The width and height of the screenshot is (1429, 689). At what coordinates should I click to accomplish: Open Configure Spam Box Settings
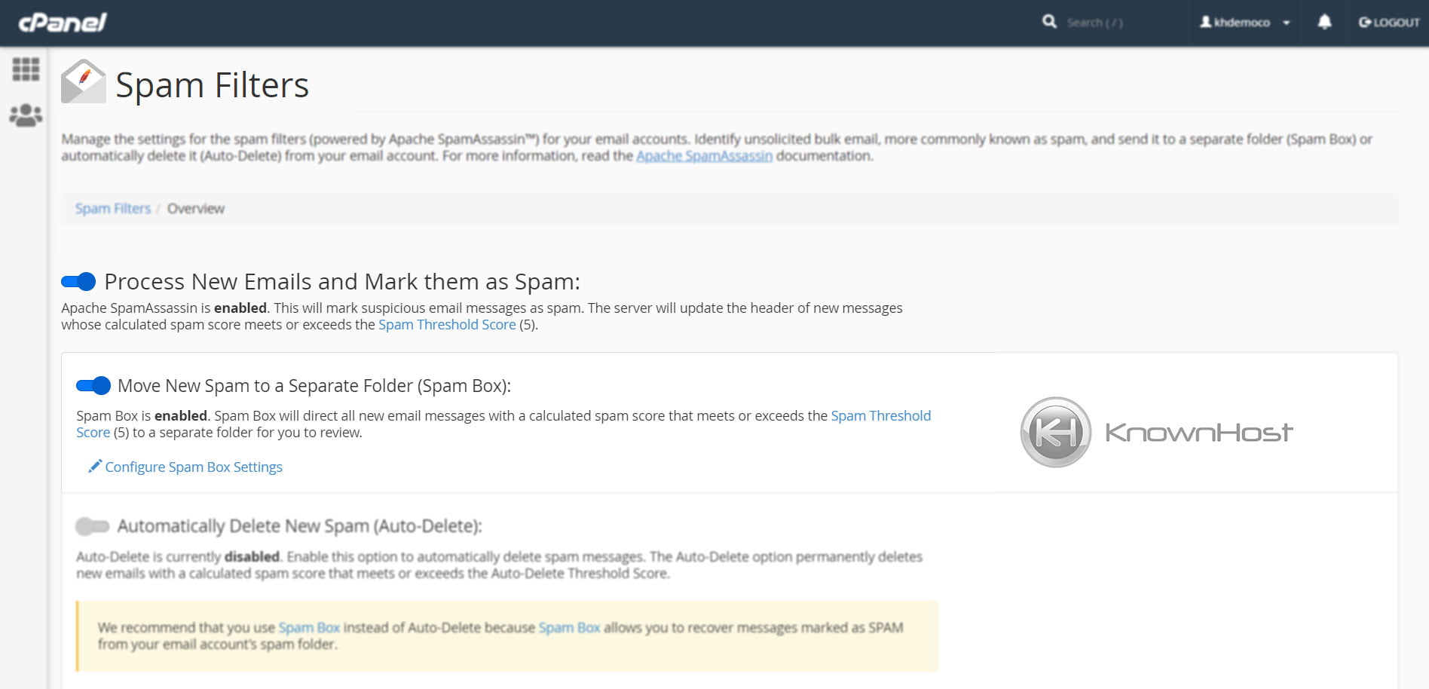point(194,467)
